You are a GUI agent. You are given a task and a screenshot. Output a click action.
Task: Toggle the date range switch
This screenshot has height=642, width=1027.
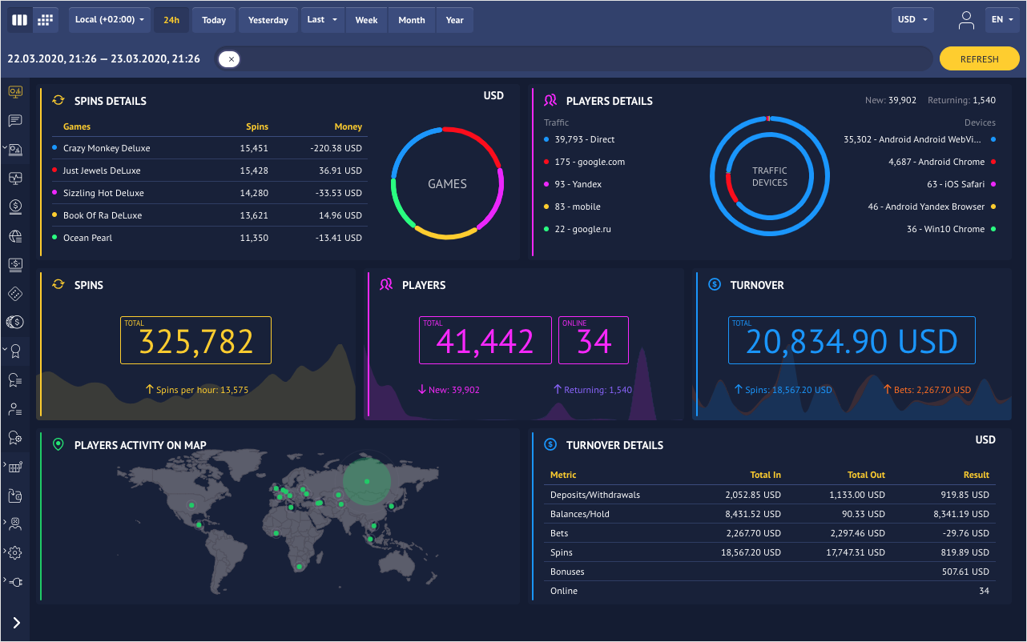click(x=229, y=59)
